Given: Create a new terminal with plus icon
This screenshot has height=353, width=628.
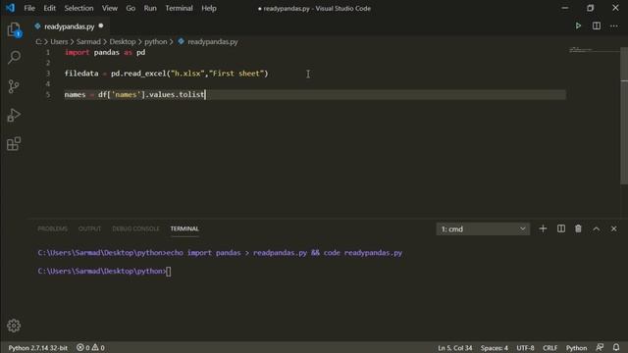Looking at the screenshot, I should [x=543, y=228].
